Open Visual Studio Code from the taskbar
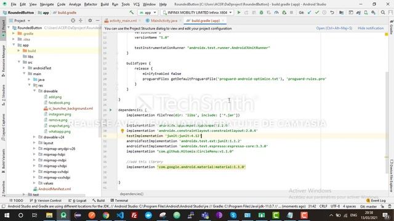Image resolution: width=394 pixels, height=221 pixels. 120,215
